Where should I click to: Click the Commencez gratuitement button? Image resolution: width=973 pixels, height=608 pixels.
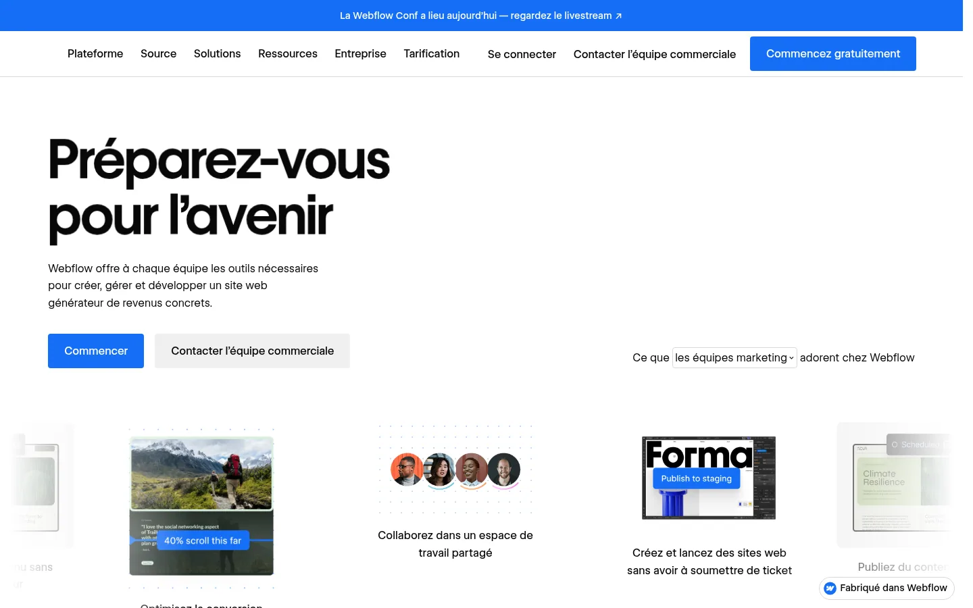(833, 53)
